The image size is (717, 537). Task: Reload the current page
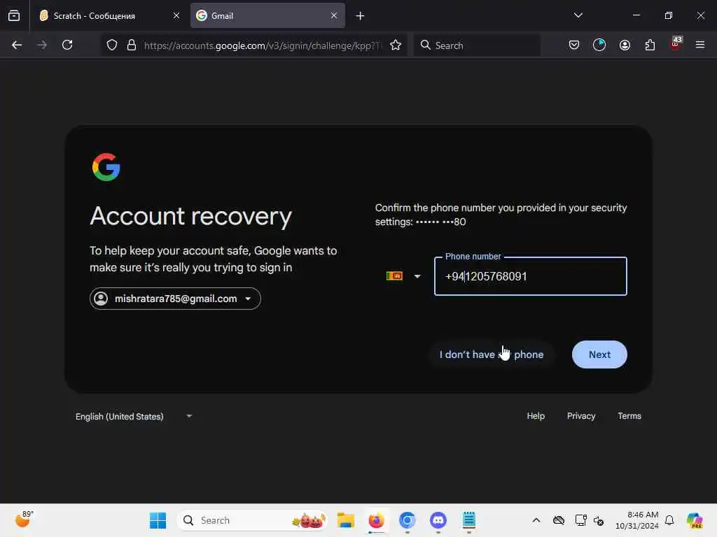pos(67,45)
